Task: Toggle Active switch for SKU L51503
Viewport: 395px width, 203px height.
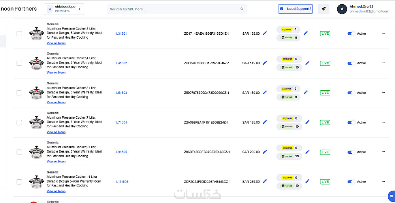Action: click(x=351, y=93)
